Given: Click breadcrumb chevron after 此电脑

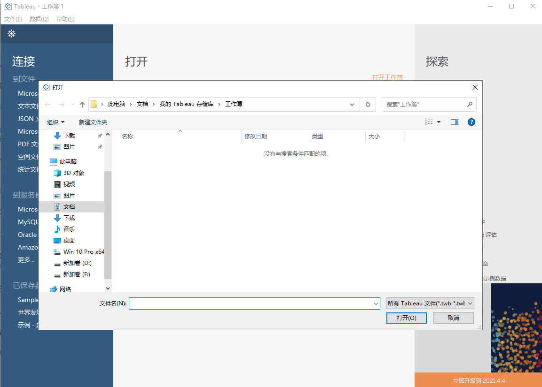Looking at the screenshot, I should (131, 104).
